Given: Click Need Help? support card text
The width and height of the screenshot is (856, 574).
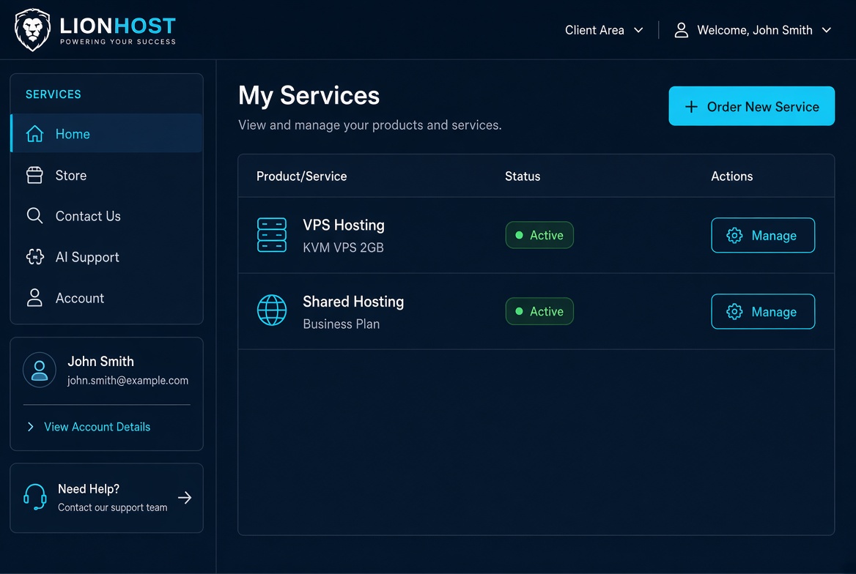Looking at the screenshot, I should click(x=89, y=489).
